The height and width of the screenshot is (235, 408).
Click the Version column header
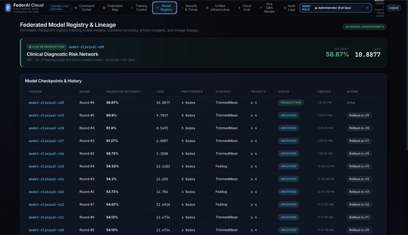(35, 91)
